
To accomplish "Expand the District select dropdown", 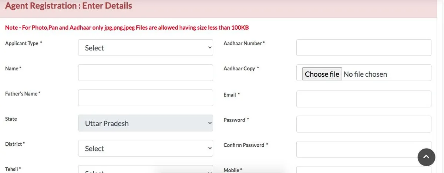I will pos(145,149).
